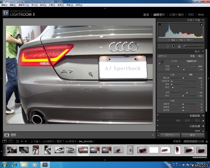Image resolution: width=210 pixels, height=168 pixels.
Task: Select the blank white filmstrip thumbnail
Action: coord(154,150)
